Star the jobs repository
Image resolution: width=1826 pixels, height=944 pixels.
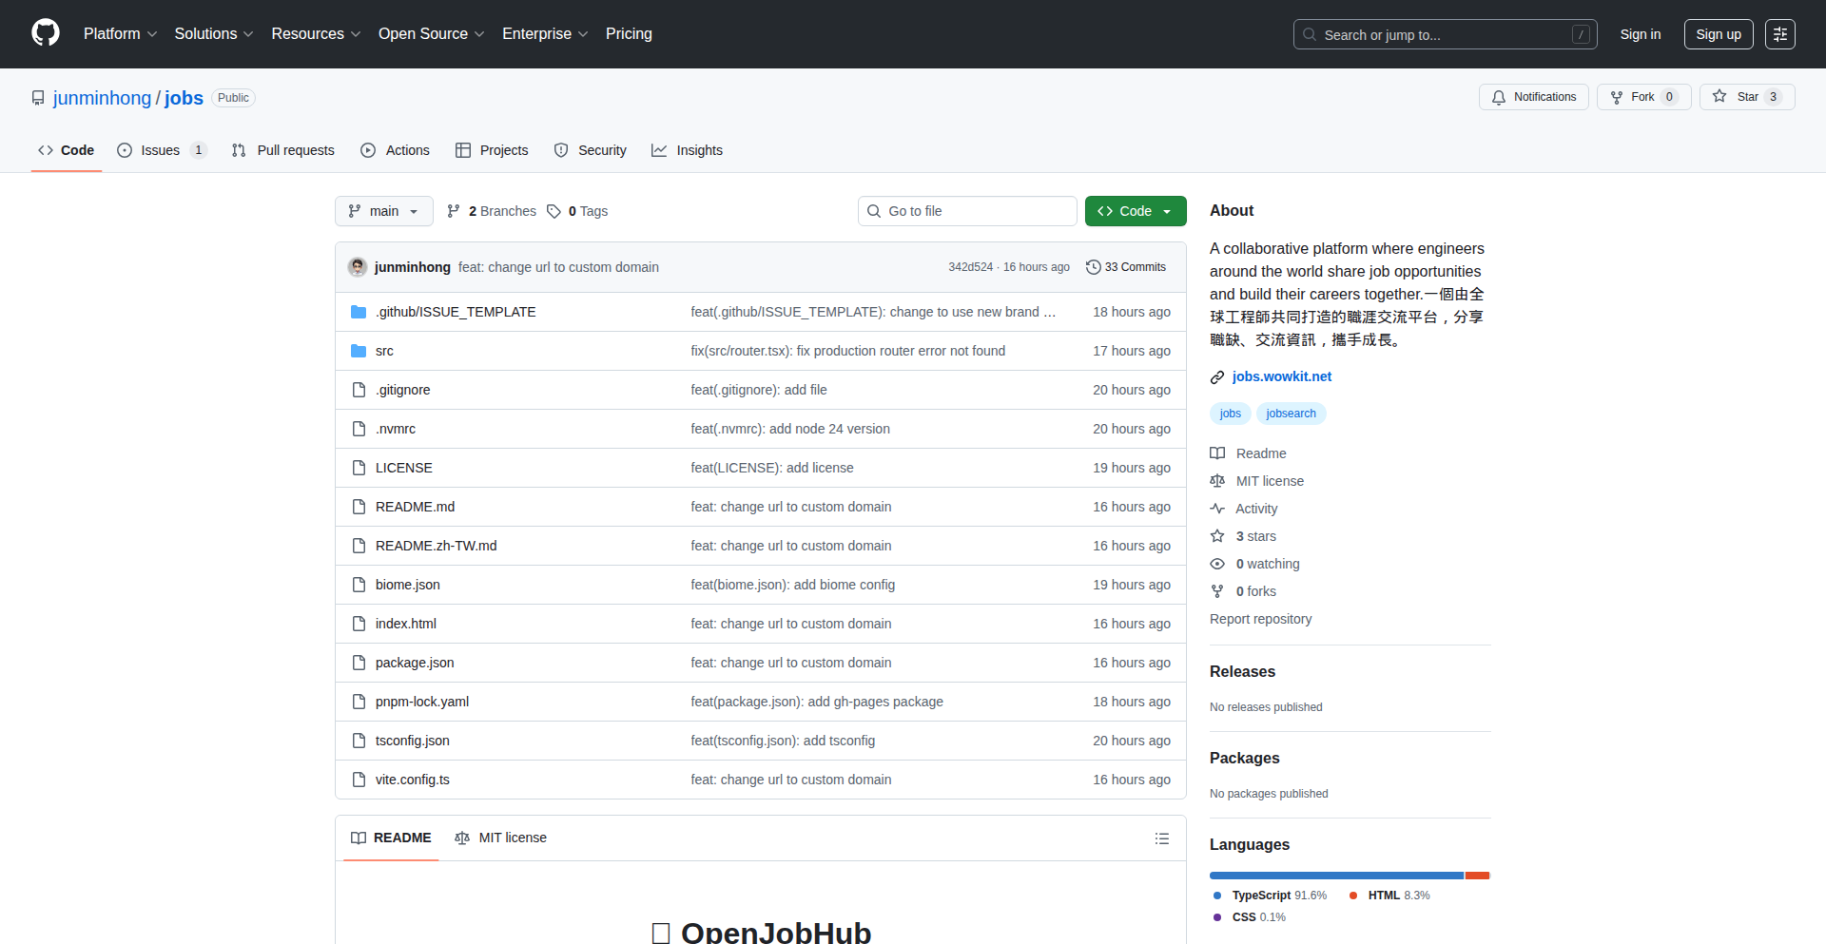1747,97
